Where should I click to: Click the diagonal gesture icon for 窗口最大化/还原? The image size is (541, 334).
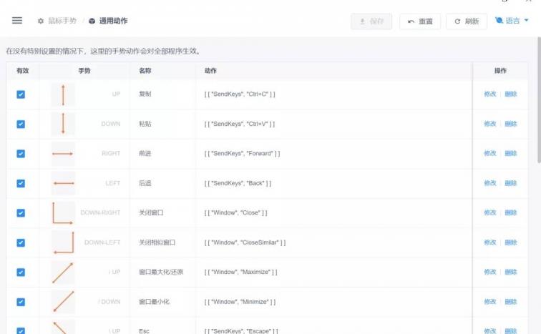pyautogui.click(x=63, y=272)
